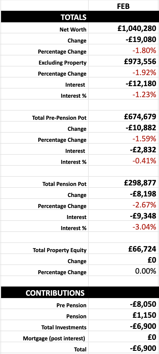Select the Total Property Equity value £66,724
Screen dimensions: 159x354
[123, 249]
